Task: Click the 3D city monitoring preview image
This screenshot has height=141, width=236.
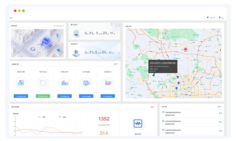Action: pyautogui.click(x=37, y=43)
